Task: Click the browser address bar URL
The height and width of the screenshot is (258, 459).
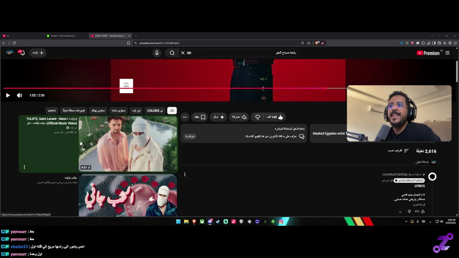Action: click(159, 43)
